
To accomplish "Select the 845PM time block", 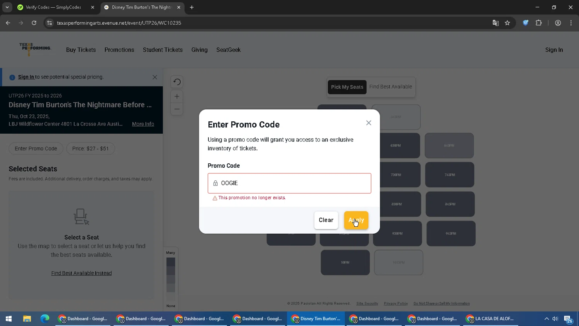I will coord(450,204).
